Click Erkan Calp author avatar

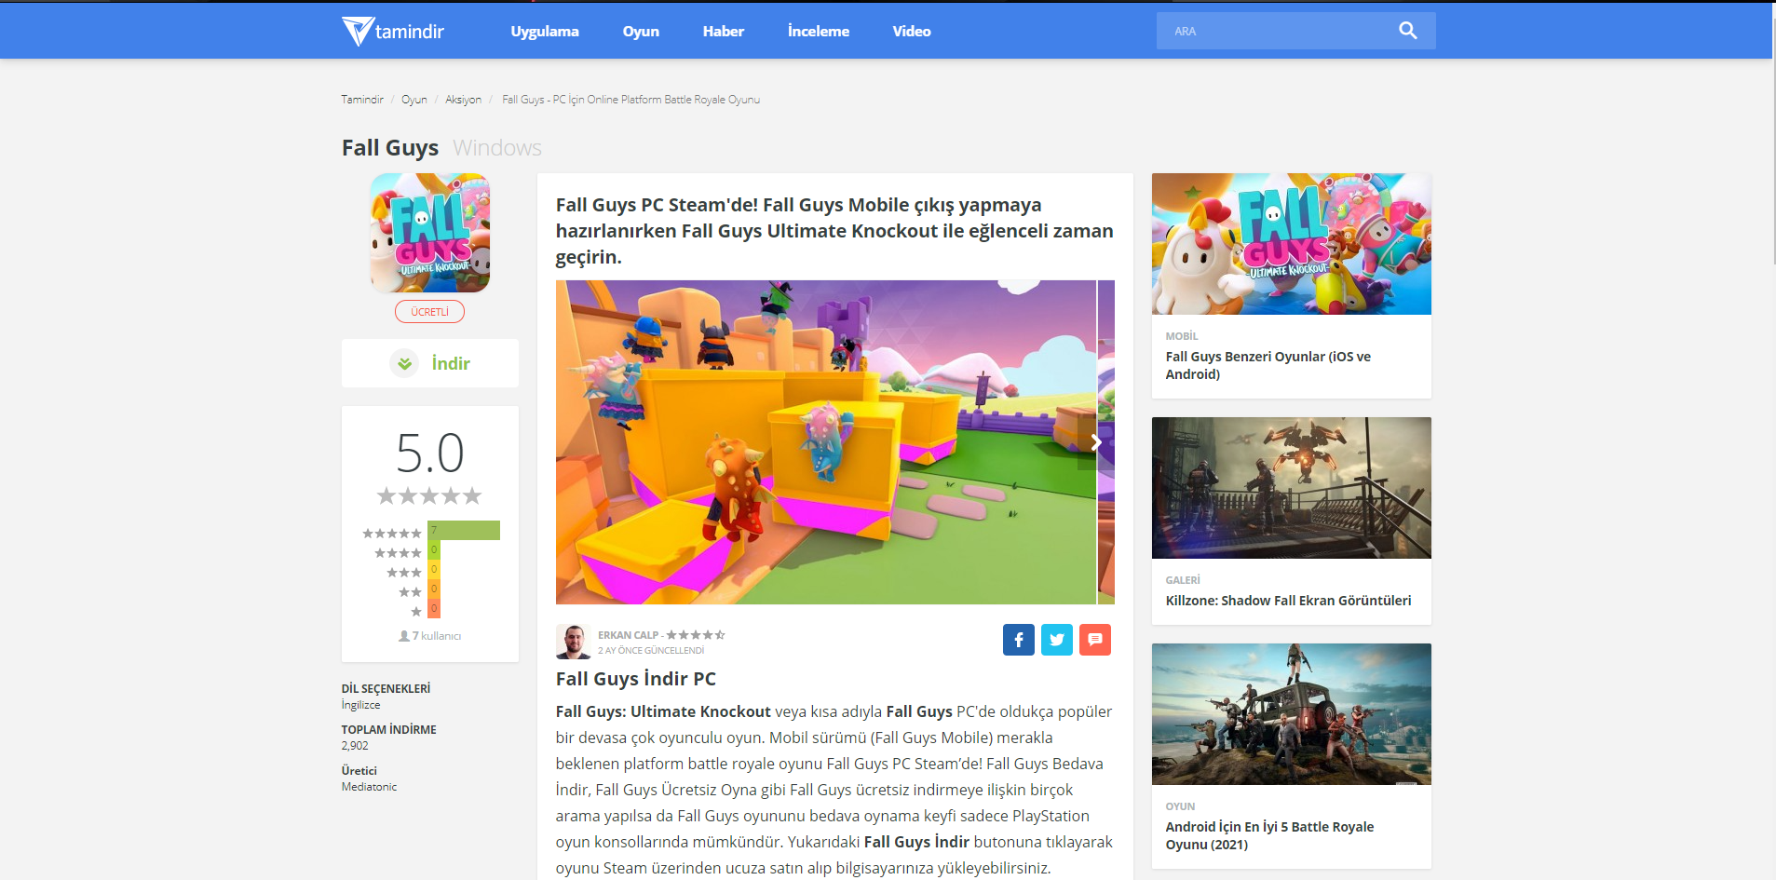tap(573, 642)
